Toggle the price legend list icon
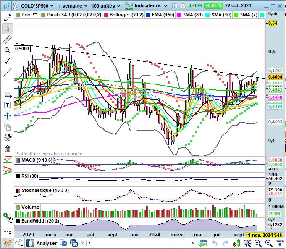 click(x=35, y=15)
